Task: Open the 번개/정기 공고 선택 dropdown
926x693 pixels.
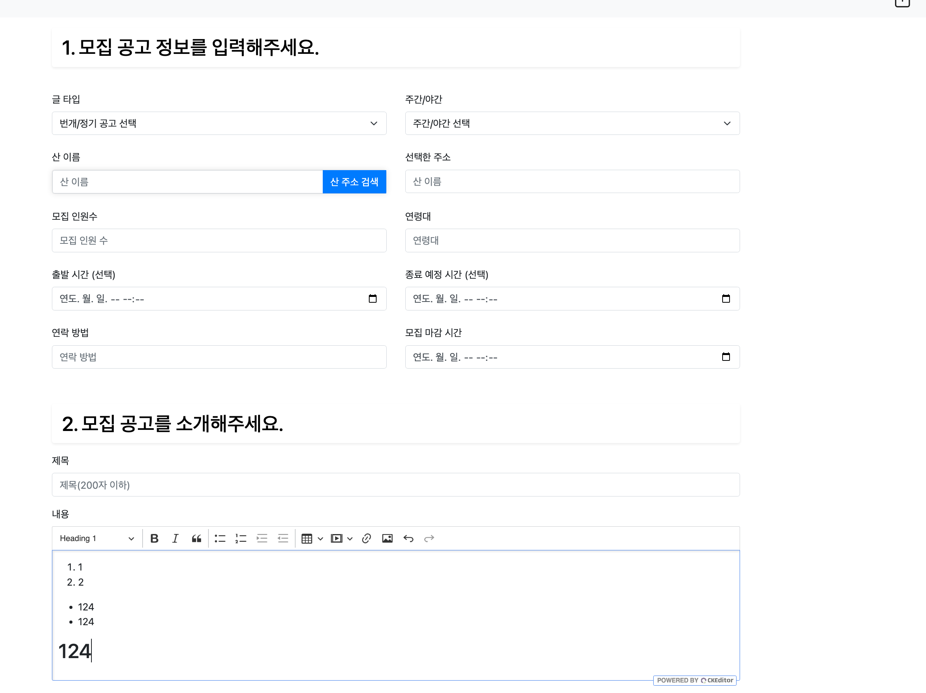Action: pos(219,123)
